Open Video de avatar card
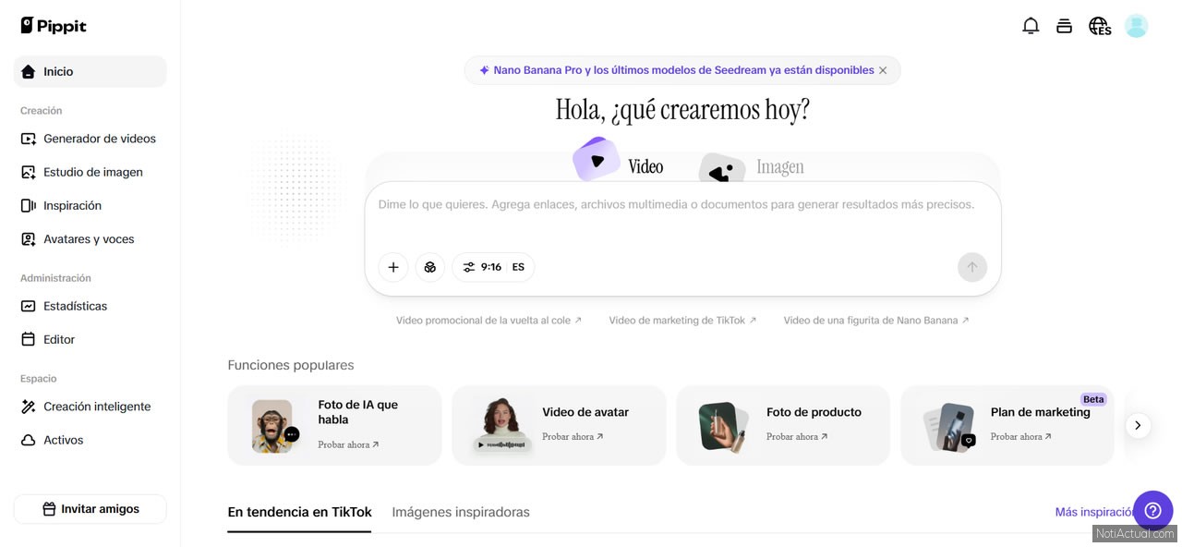Image resolution: width=1182 pixels, height=547 pixels. [x=559, y=425]
